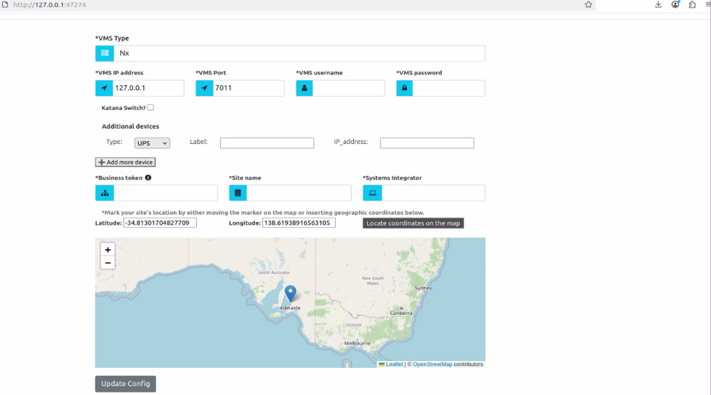Click the blue map marker on Adelaide
Image resolution: width=711 pixels, height=395 pixels.
(x=290, y=293)
